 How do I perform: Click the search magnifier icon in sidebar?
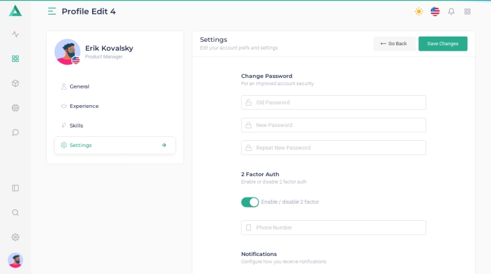(x=15, y=213)
